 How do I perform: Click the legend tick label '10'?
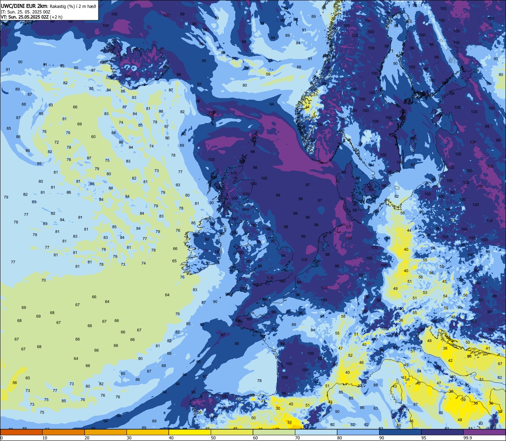[45, 438]
